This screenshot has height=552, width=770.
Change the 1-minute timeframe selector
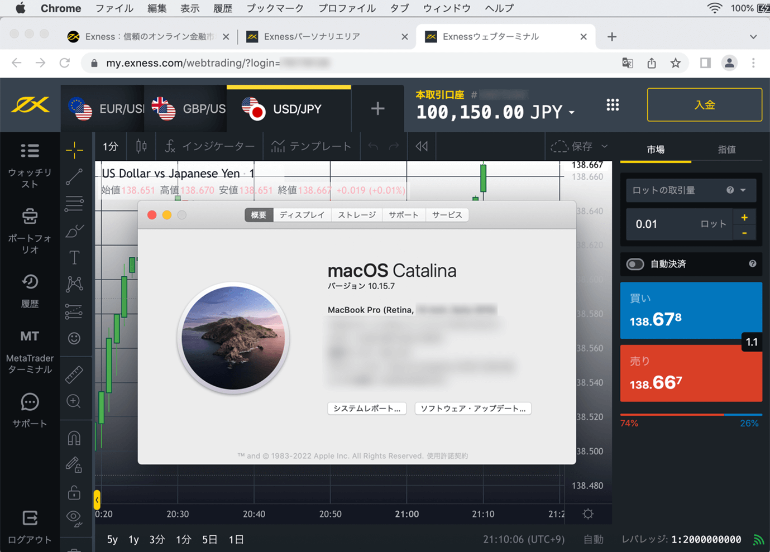[x=111, y=146]
